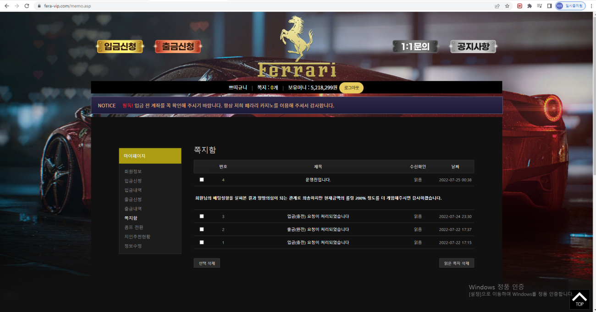The height and width of the screenshot is (312, 596).
Task: Click the date 2022-07-22 17:15
Action: 455,242
